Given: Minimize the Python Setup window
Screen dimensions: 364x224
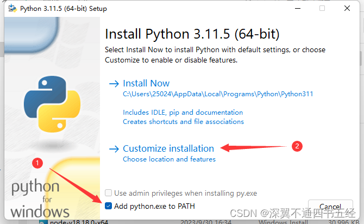Looking at the screenshot, I should [x=298, y=8].
